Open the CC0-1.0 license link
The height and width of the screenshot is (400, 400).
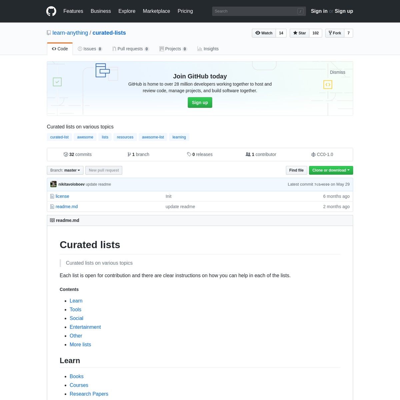coord(322,154)
